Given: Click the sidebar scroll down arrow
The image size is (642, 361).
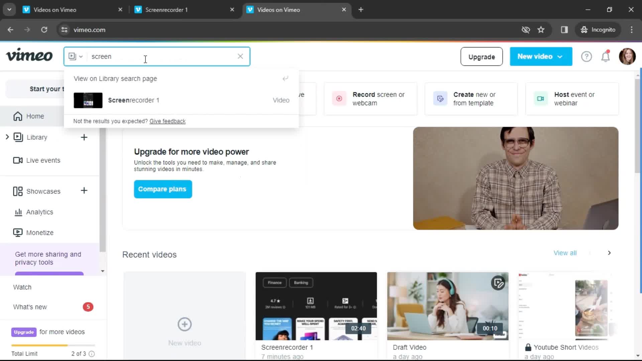Looking at the screenshot, I should click(x=103, y=271).
